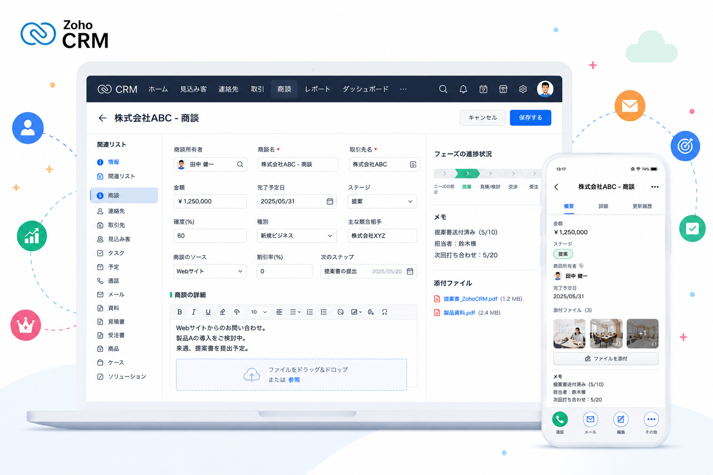Screen dimensions: 713x475
Task: Open the calendar icon in the top bar
Action: (483, 89)
